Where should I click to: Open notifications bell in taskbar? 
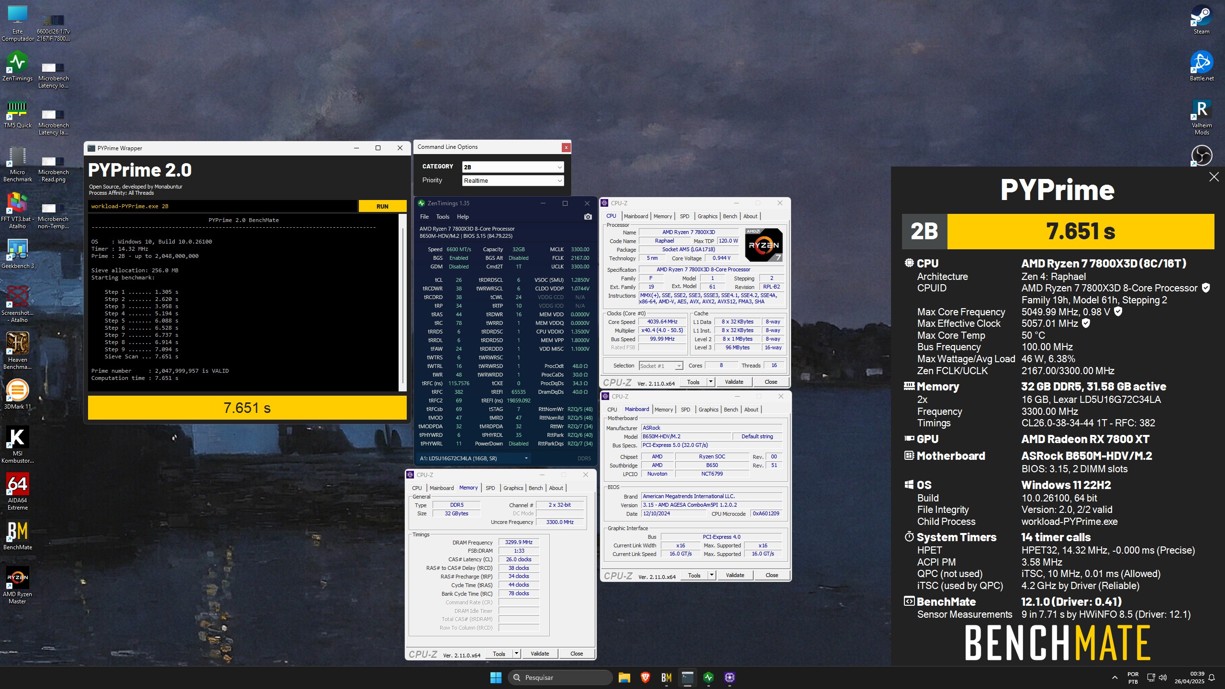coord(1212,678)
